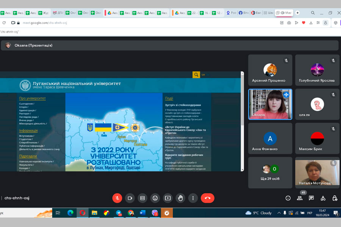Open meeting details info icon
The height and width of the screenshot is (227, 341).
pos(288,198)
